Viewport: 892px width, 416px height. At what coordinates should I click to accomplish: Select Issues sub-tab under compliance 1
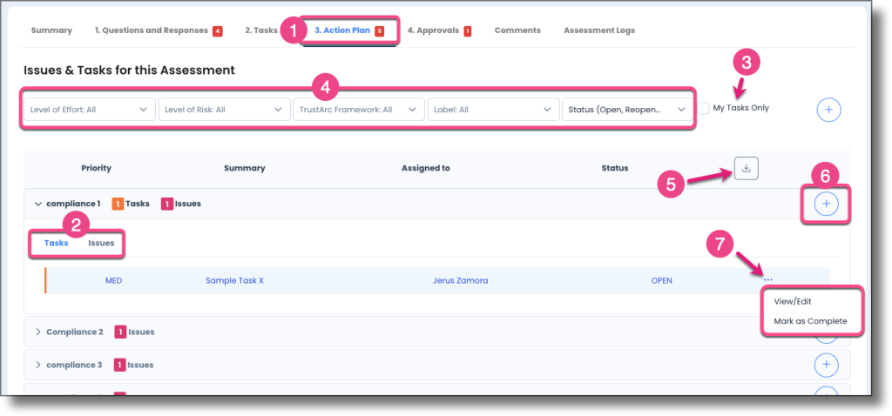click(x=101, y=243)
